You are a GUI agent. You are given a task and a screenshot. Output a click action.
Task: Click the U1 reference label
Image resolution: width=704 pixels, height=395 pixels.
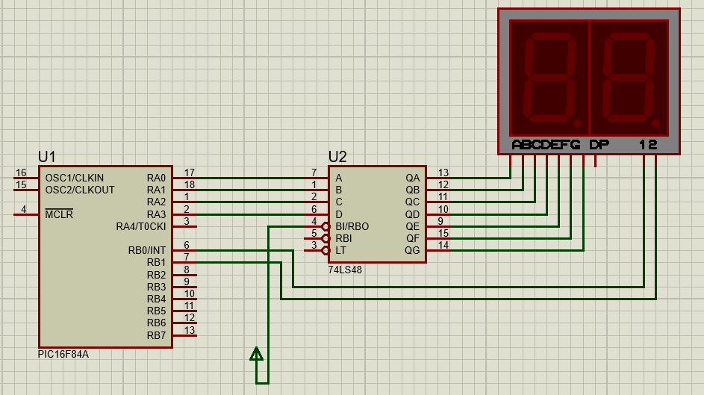pos(47,157)
